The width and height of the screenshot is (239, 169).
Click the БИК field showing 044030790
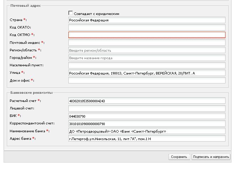[x=147, y=116]
